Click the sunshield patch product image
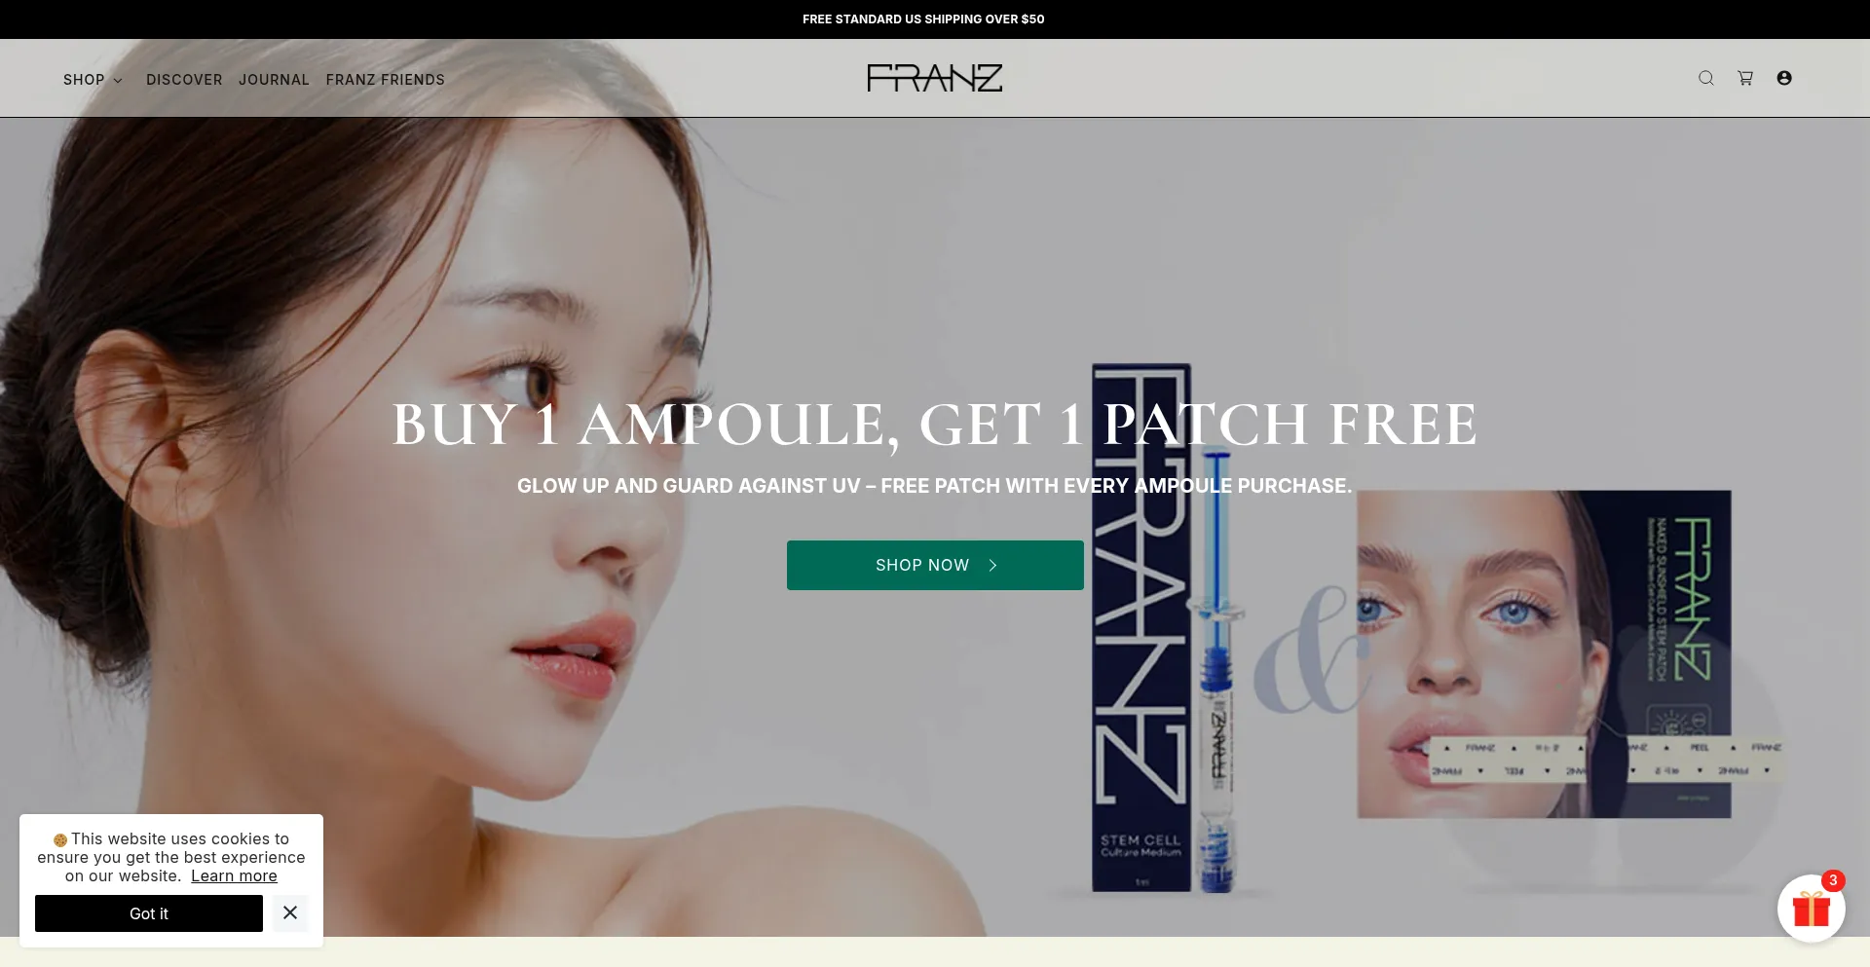Viewport: 1870px width, 967px height. [1544, 653]
